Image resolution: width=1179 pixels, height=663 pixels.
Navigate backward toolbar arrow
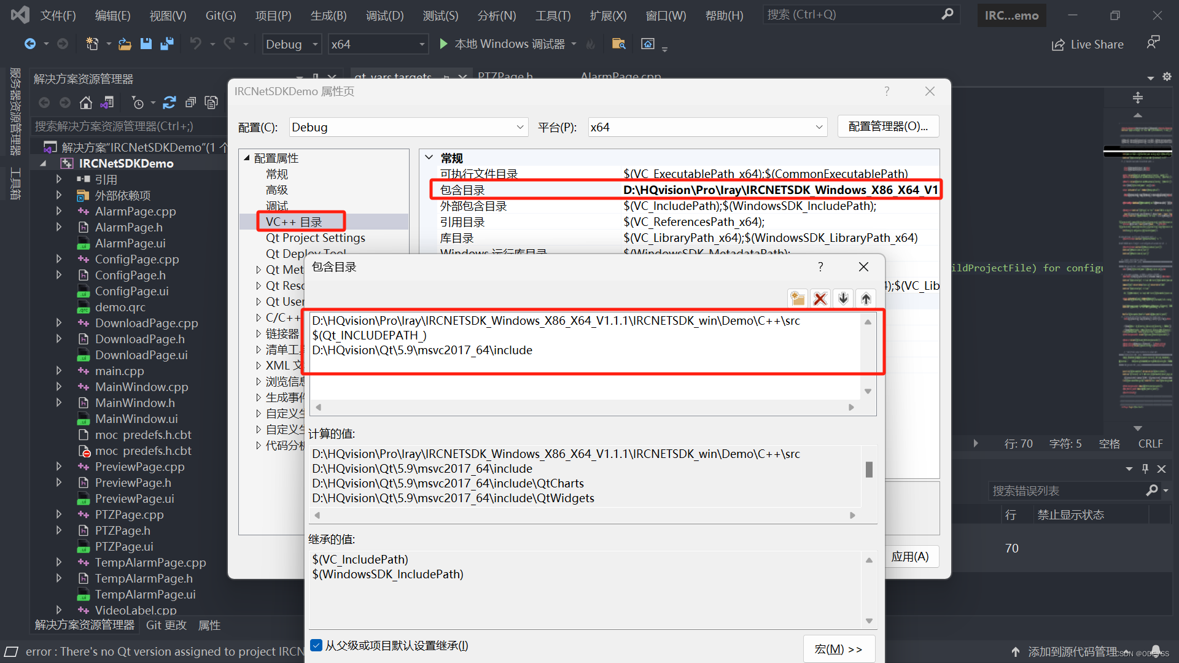(x=29, y=44)
